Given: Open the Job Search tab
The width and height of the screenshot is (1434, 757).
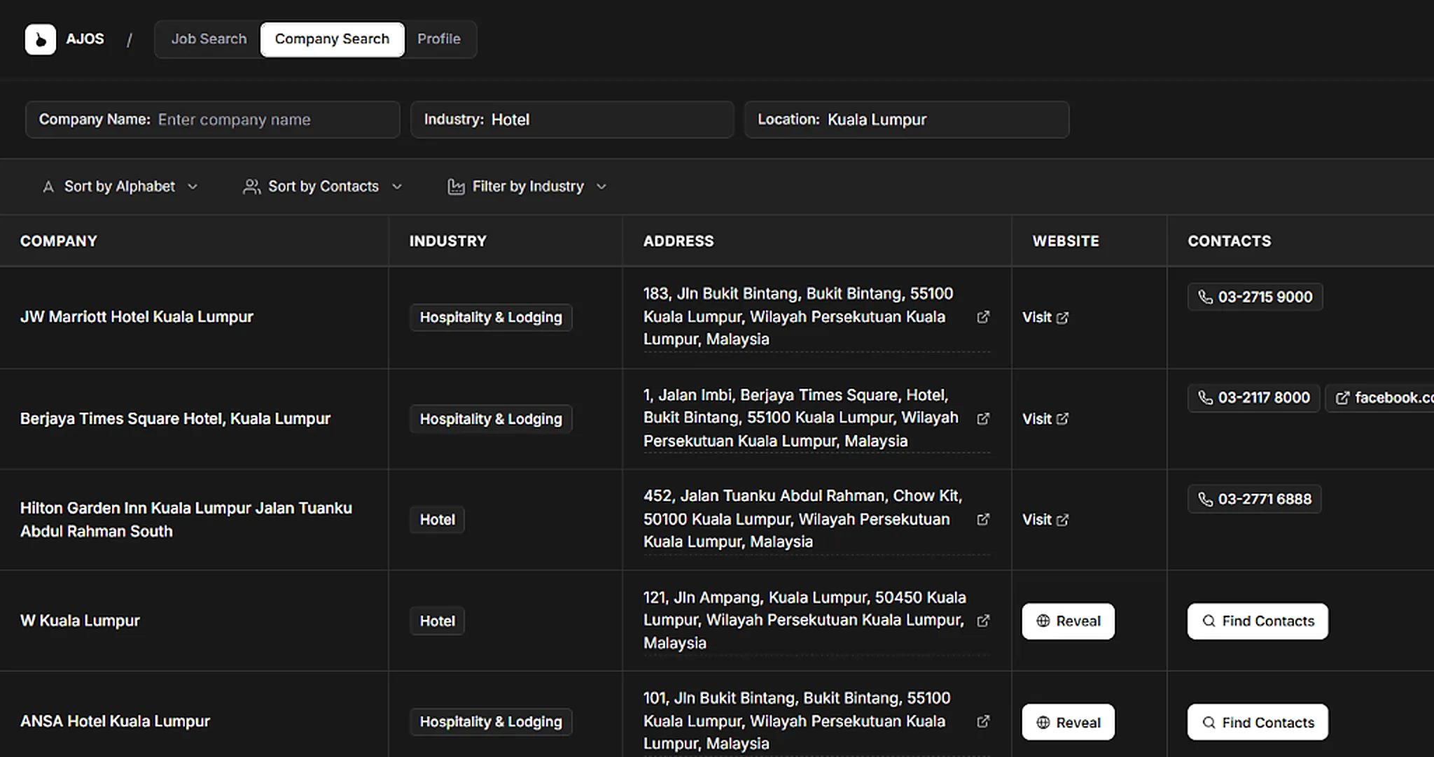Looking at the screenshot, I should tap(209, 39).
